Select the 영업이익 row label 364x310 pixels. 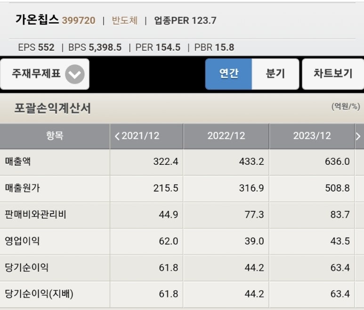22,241
